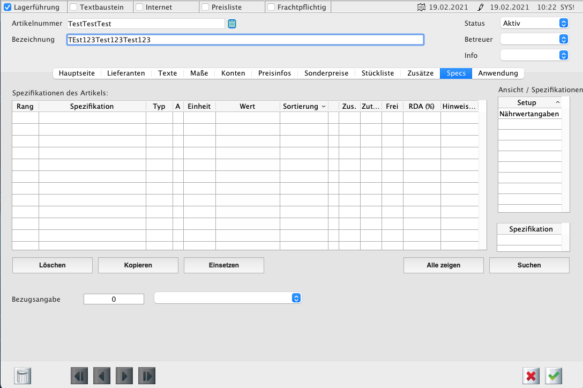The width and height of the screenshot is (583, 388).
Task: Switch to the Stückliste tab
Action: coord(377,73)
